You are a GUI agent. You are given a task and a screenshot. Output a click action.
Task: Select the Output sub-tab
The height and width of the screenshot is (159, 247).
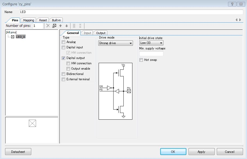point(101,33)
